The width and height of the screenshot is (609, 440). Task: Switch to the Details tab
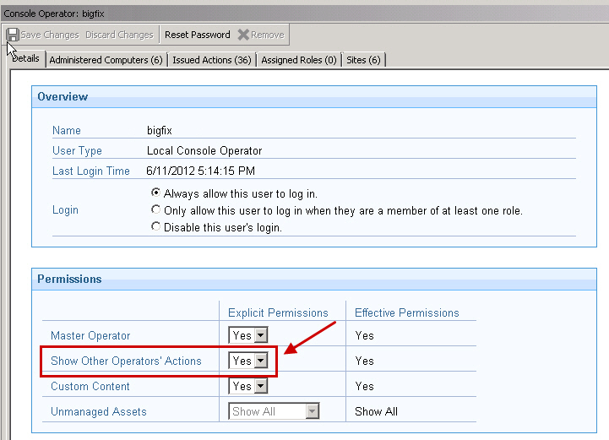point(25,59)
